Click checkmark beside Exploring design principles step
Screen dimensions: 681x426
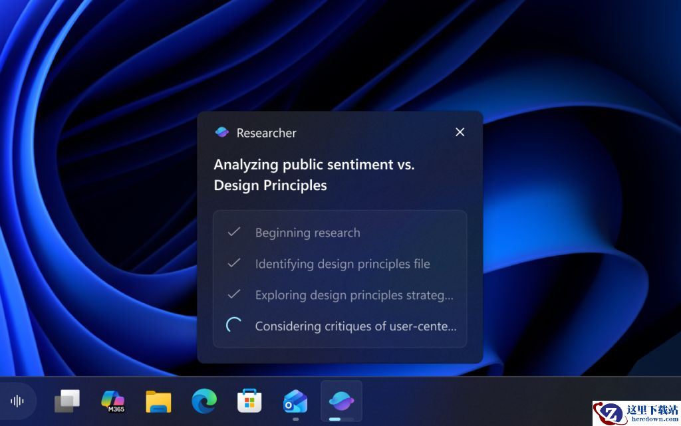click(233, 294)
